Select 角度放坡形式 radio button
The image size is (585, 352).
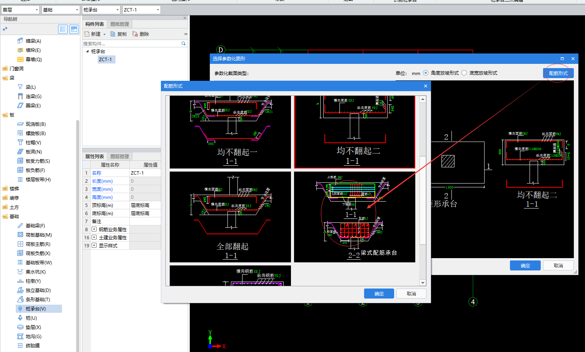pos(426,73)
